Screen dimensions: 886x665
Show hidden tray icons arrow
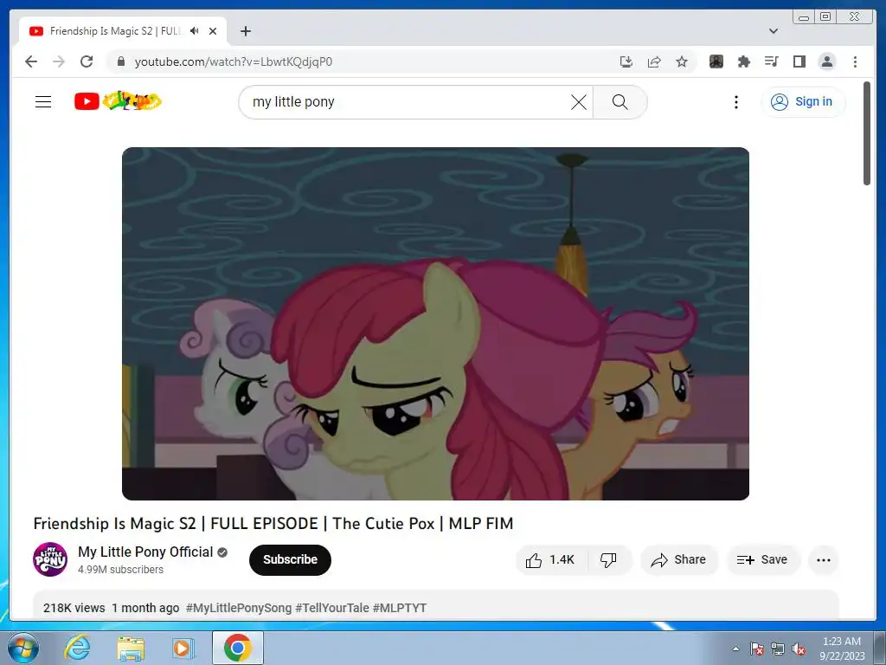coord(735,649)
